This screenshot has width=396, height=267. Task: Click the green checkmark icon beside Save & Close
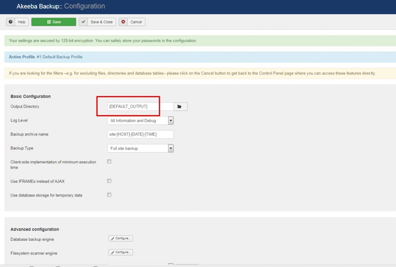click(x=84, y=22)
